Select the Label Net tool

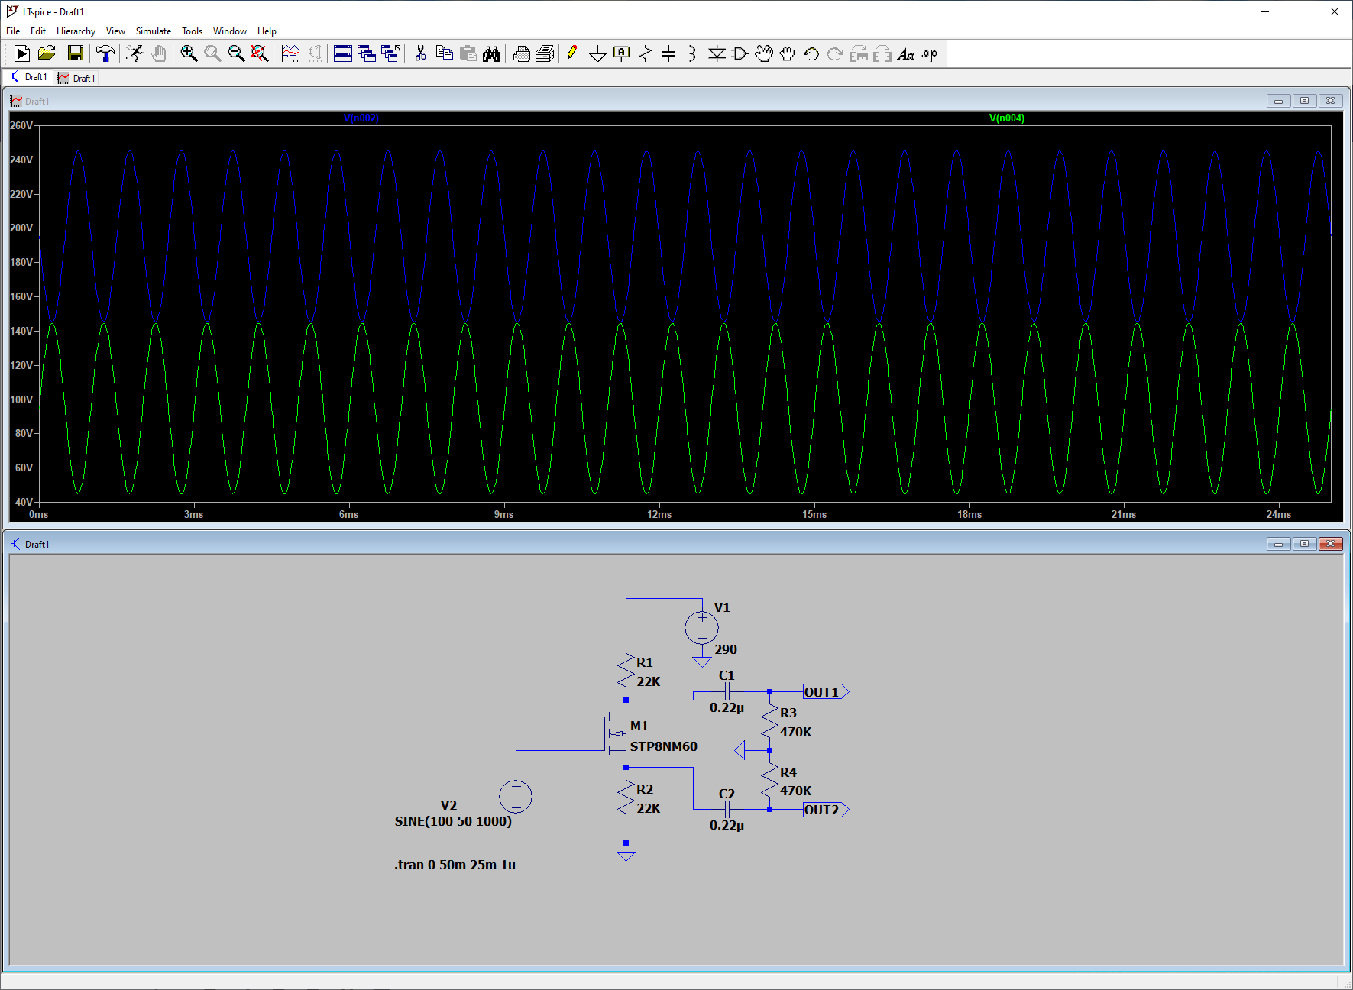(x=622, y=53)
